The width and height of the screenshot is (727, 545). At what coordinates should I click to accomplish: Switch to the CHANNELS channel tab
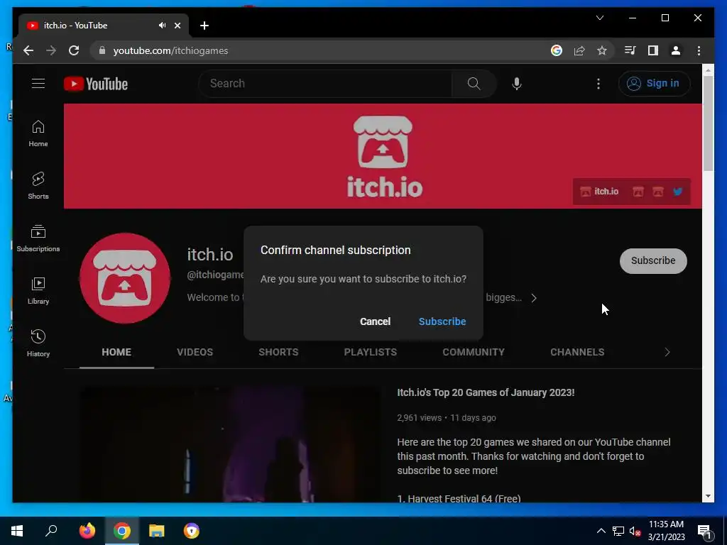point(577,352)
